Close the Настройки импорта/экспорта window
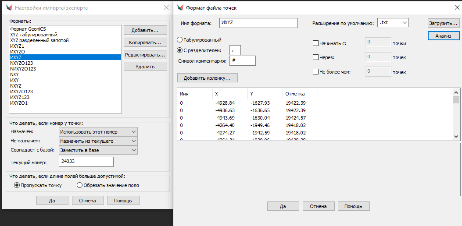Image resolution: width=462 pixels, height=226 pixels. click(166, 7)
